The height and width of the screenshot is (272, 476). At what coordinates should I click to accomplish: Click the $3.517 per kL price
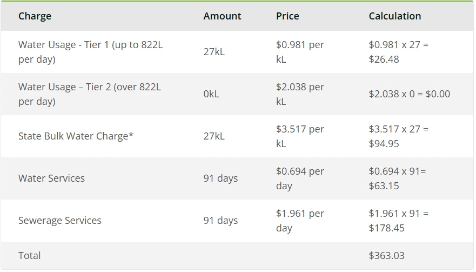[x=300, y=136]
